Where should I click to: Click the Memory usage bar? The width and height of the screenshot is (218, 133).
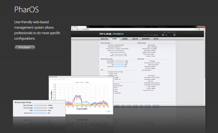pyautogui.click(x=119, y=56)
